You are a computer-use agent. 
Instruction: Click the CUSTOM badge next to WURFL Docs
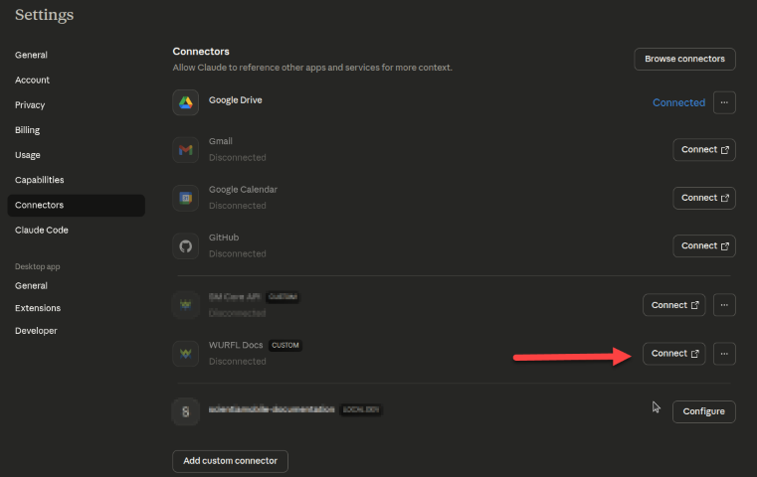click(285, 346)
